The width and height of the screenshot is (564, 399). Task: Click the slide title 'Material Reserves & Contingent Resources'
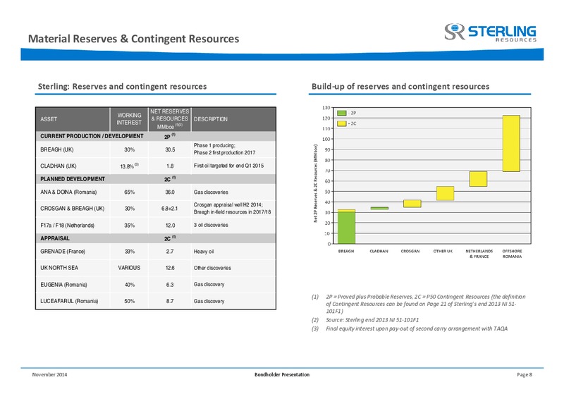click(133, 39)
